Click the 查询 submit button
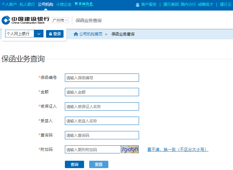Viewport: 233px width, 170px height. (x=74, y=164)
